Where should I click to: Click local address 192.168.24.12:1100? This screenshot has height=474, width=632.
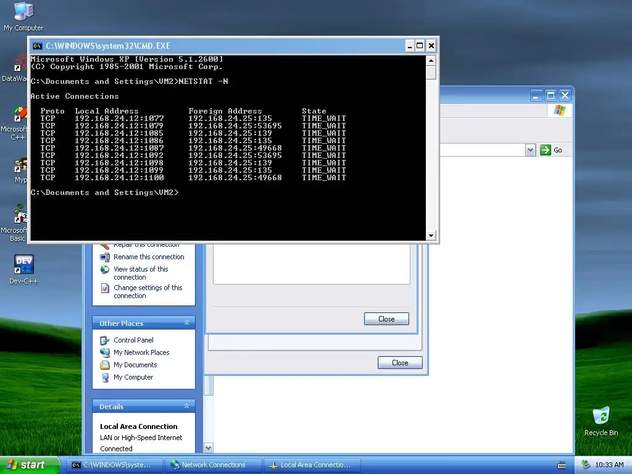click(x=119, y=178)
